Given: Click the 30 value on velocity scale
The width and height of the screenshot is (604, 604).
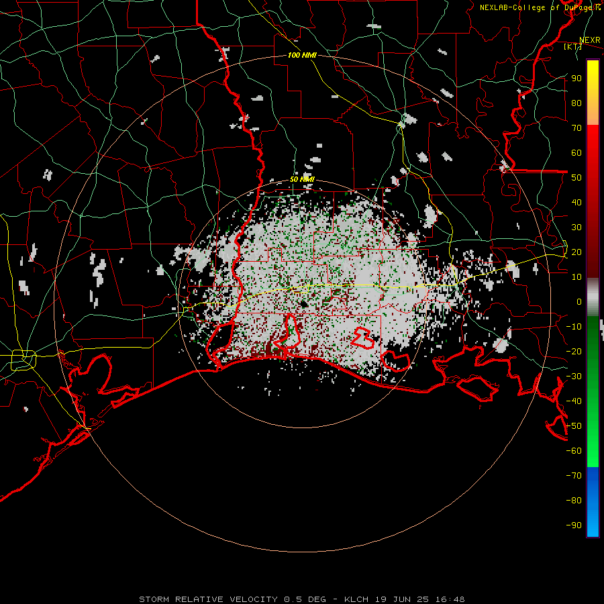Looking at the screenshot, I should (576, 228).
